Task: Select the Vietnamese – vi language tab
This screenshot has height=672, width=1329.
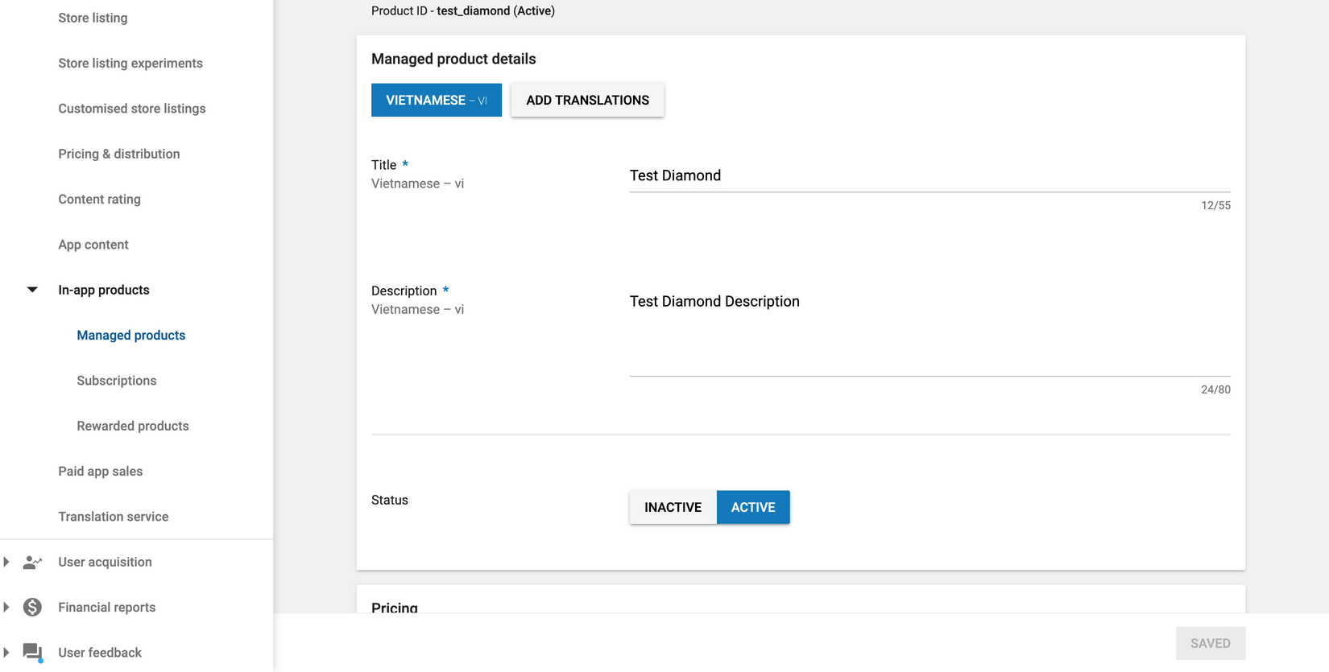Action: click(x=436, y=101)
